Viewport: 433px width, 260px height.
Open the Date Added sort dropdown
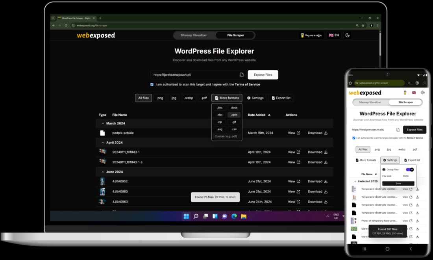click(258, 115)
